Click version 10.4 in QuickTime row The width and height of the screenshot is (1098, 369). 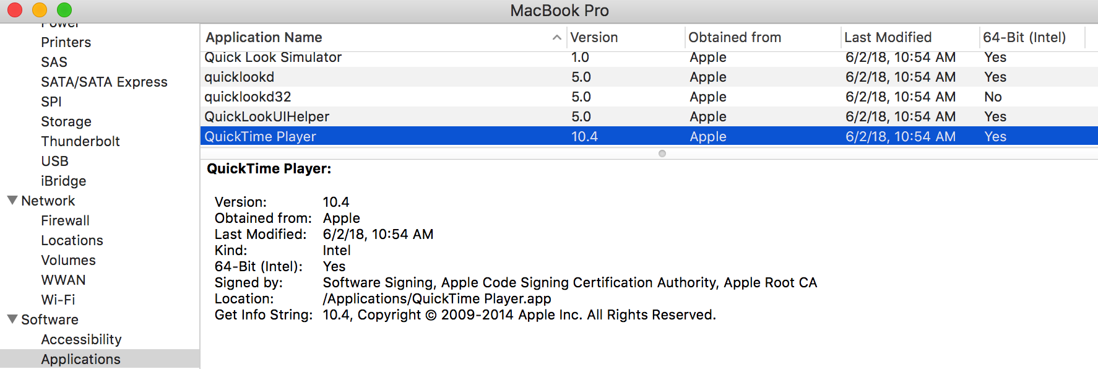pyautogui.click(x=584, y=136)
